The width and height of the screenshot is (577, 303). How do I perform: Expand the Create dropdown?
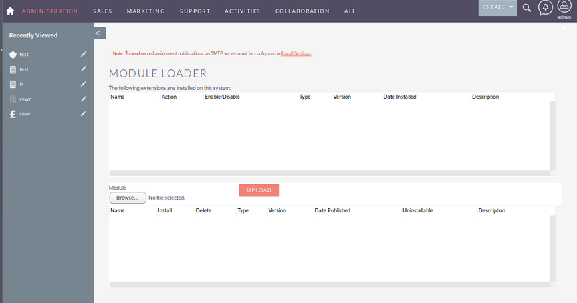pos(497,7)
